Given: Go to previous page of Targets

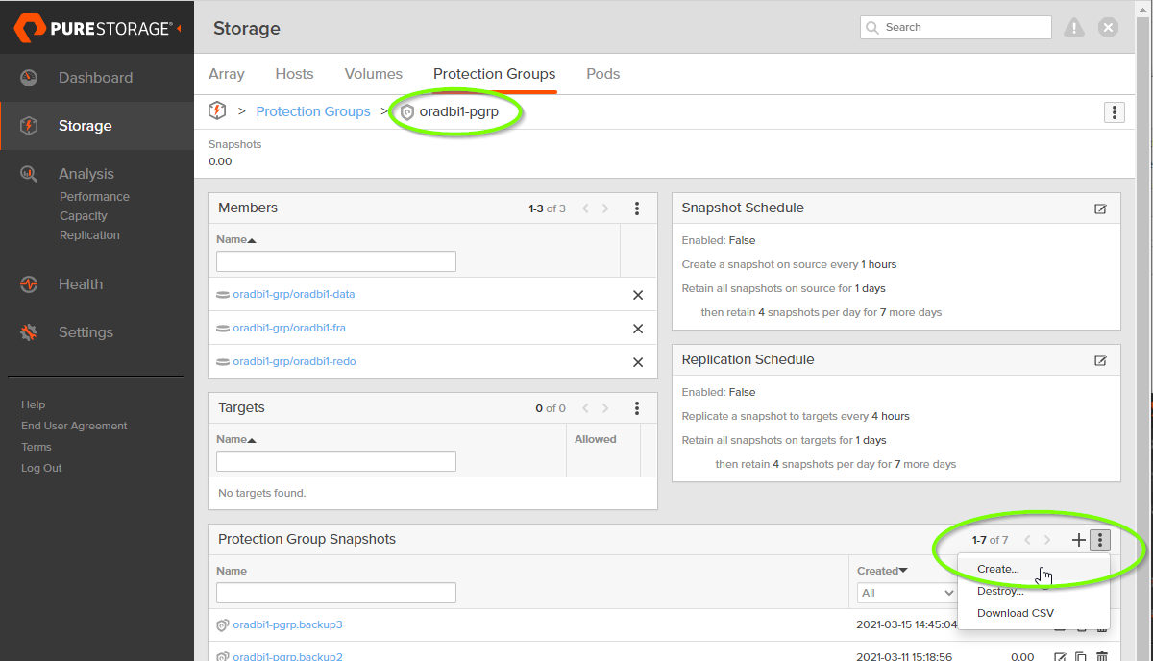Looking at the screenshot, I should click(585, 408).
